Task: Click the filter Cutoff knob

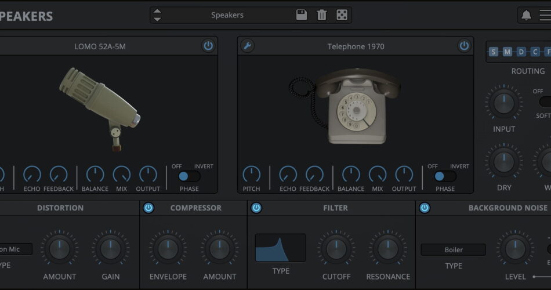Action: click(336, 249)
